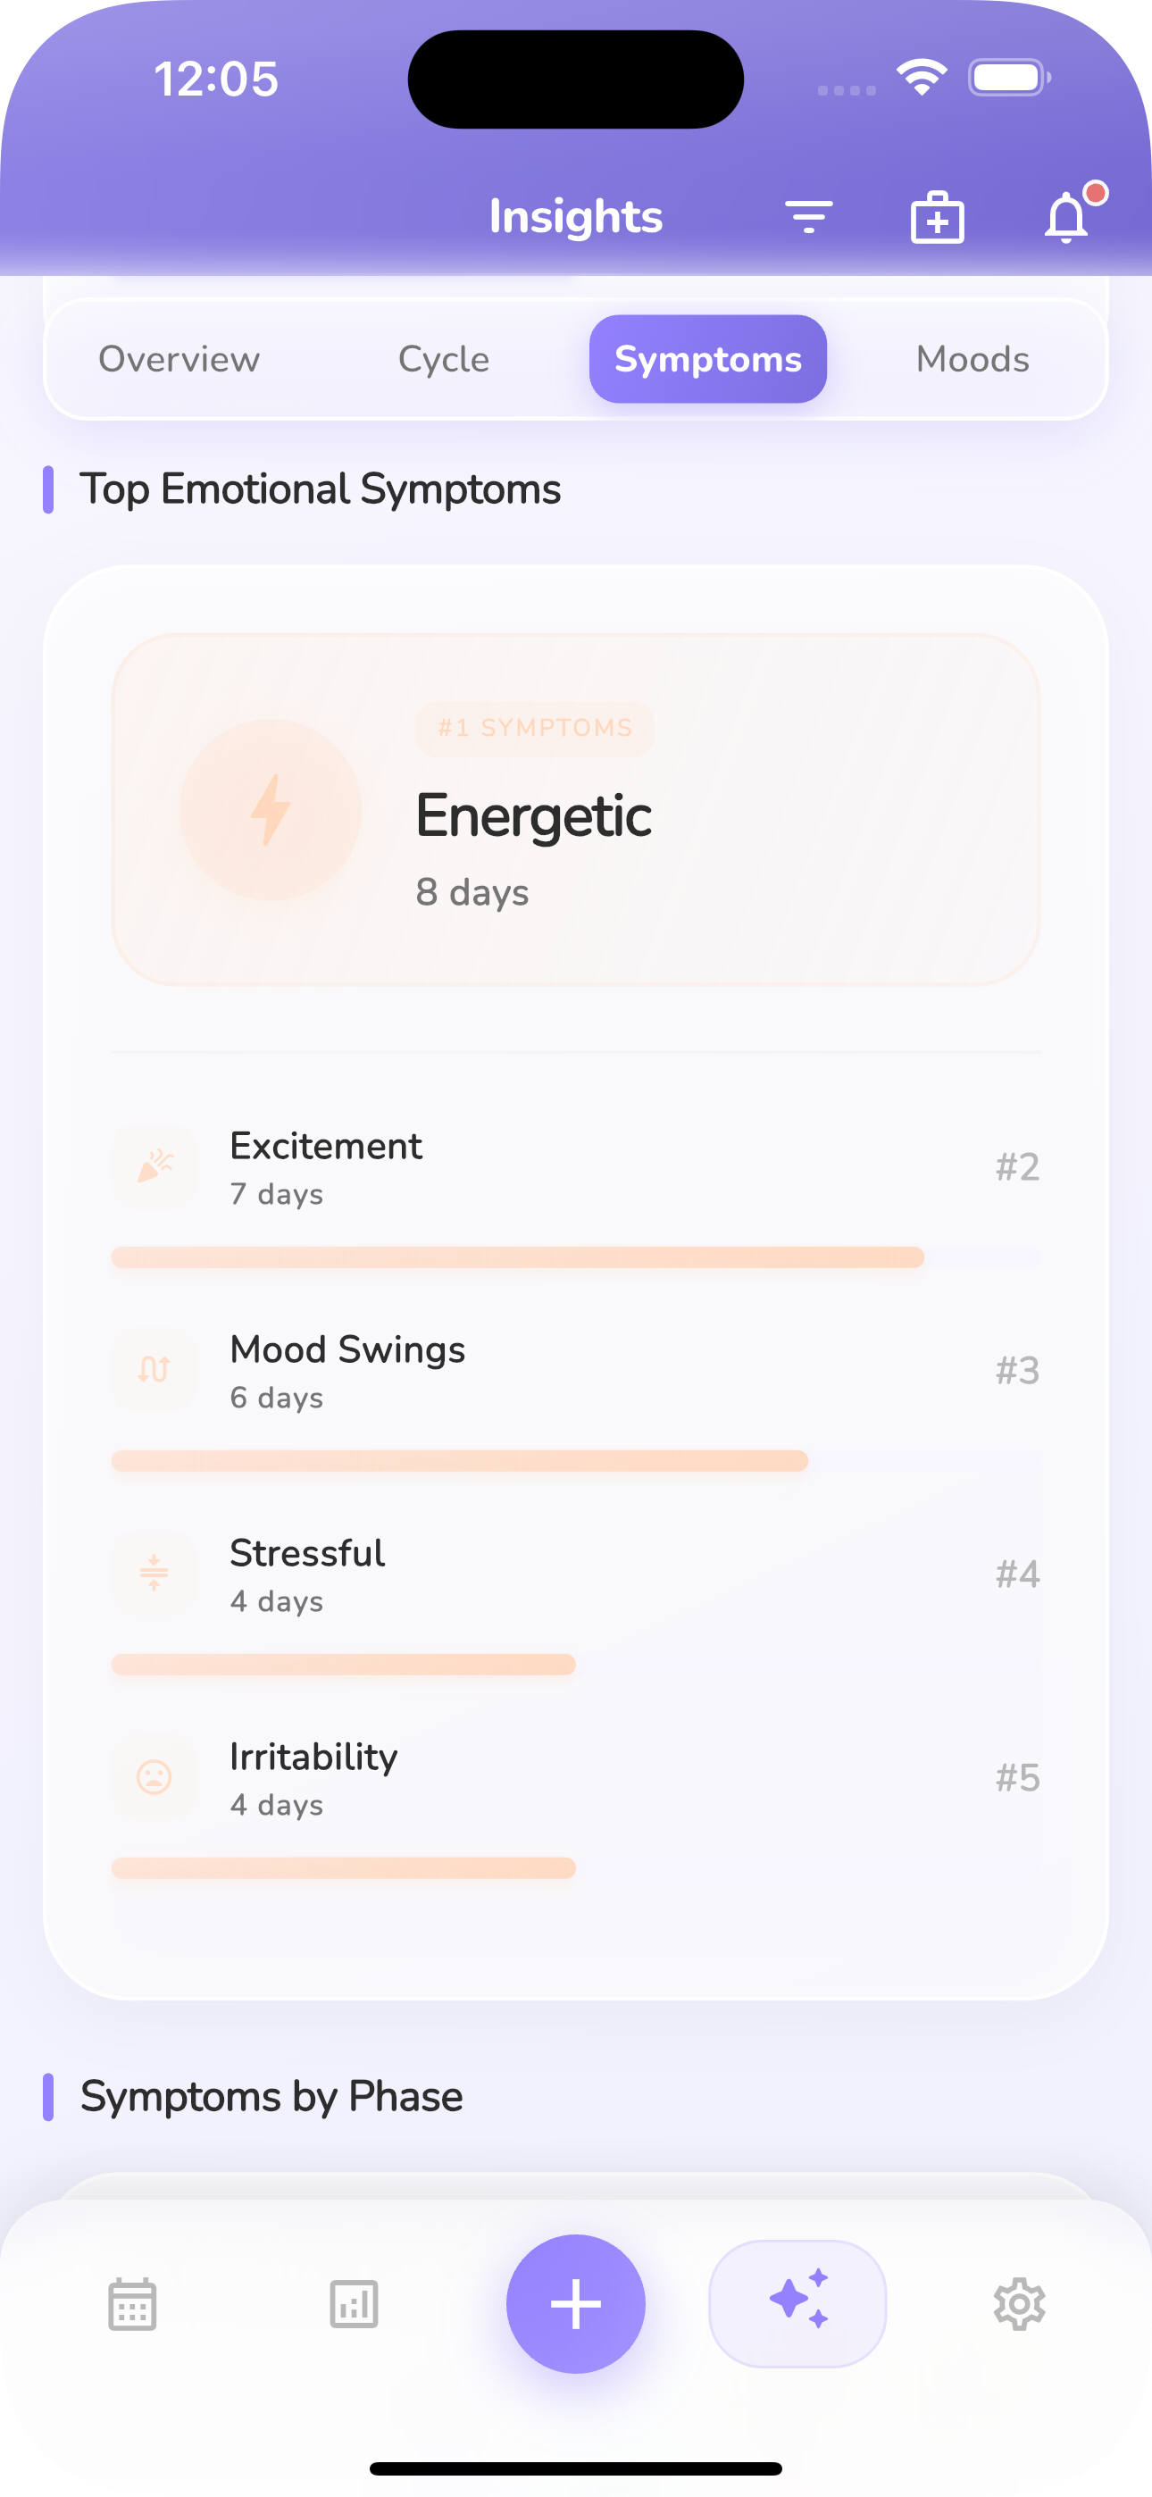The height and width of the screenshot is (2497, 1152).
Task: Open the calendar tab icon
Action: click(132, 2303)
